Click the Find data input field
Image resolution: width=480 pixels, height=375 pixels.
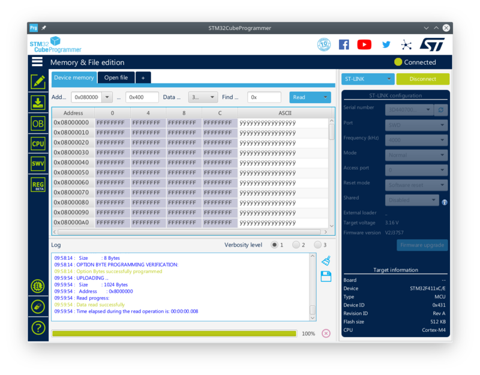tap(264, 97)
